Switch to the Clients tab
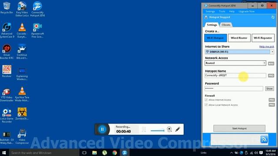Image resolution: width=278 pixels, height=156 pixels. click(226, 25)
